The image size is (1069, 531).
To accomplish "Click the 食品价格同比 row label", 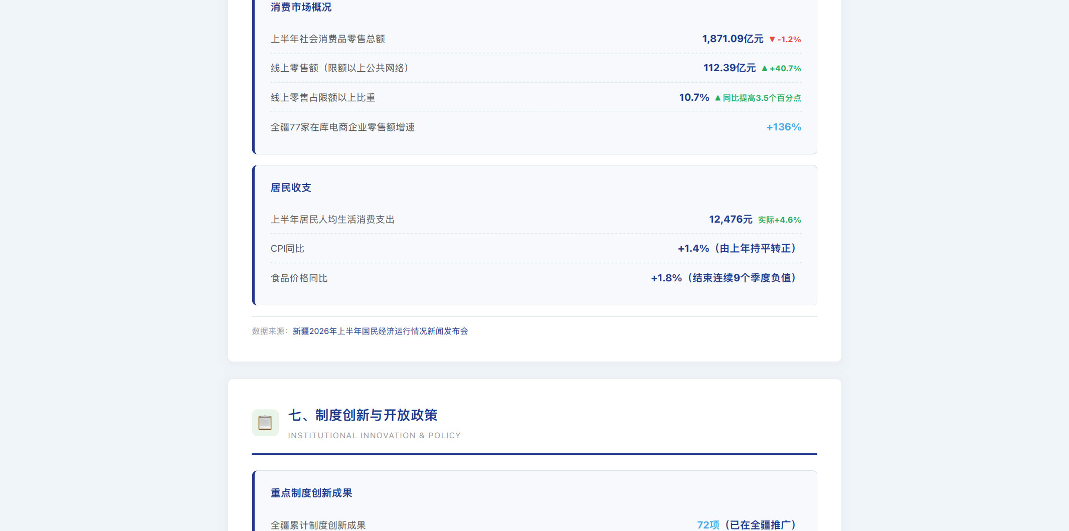I will (299, 278).
